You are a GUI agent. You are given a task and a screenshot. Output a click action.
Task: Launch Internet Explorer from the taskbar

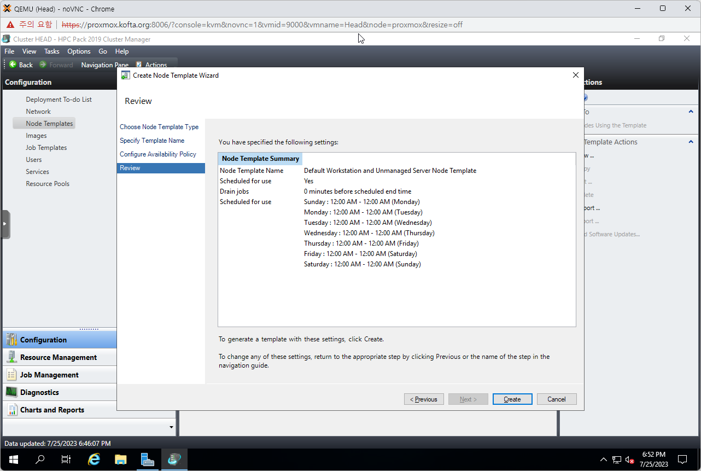point(94,460)
